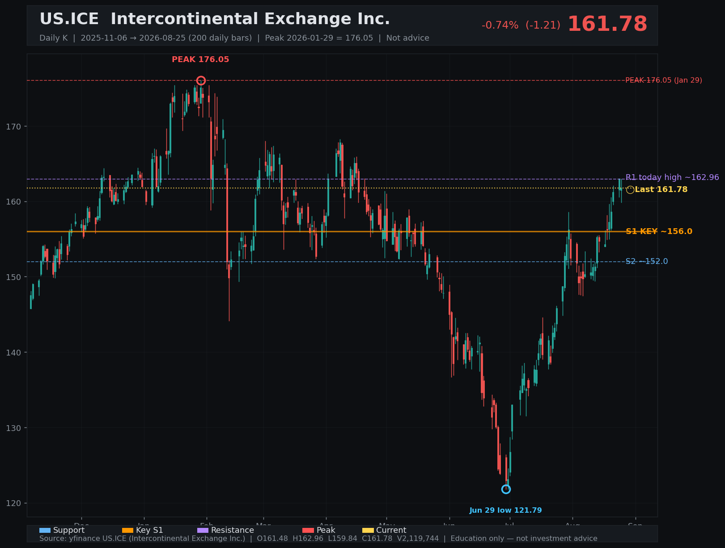
Task: Click the large 161.78 price in header
Action: [607, 24]
